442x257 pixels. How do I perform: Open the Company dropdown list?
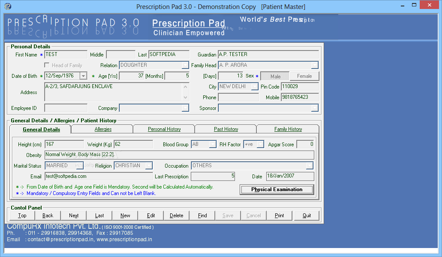(185, 108)
